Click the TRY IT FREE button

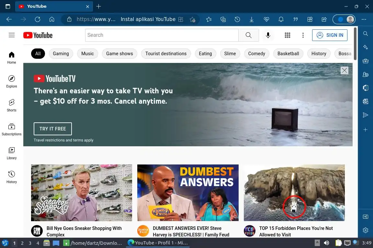coord(52,129)
